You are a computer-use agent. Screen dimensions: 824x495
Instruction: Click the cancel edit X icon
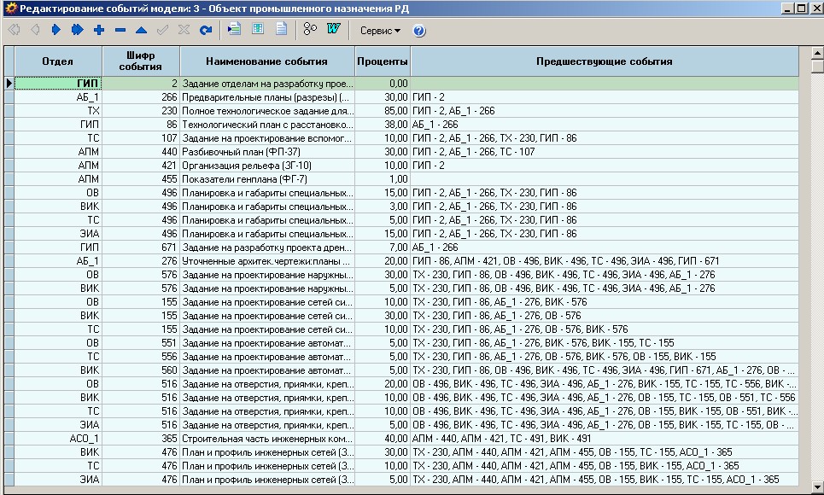pyautogui.click(x=184, y=30)
